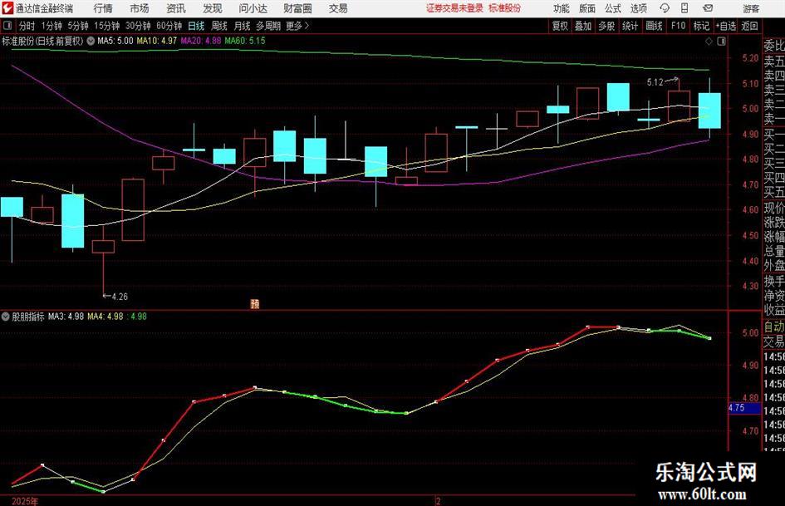Open the 公式 menu
785x506 pixels.
coord(612,8)
